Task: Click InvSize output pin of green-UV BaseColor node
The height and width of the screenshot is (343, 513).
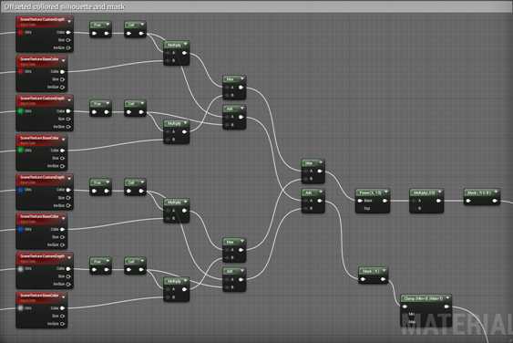Action: pyautogui.click(x=62, y=166)
